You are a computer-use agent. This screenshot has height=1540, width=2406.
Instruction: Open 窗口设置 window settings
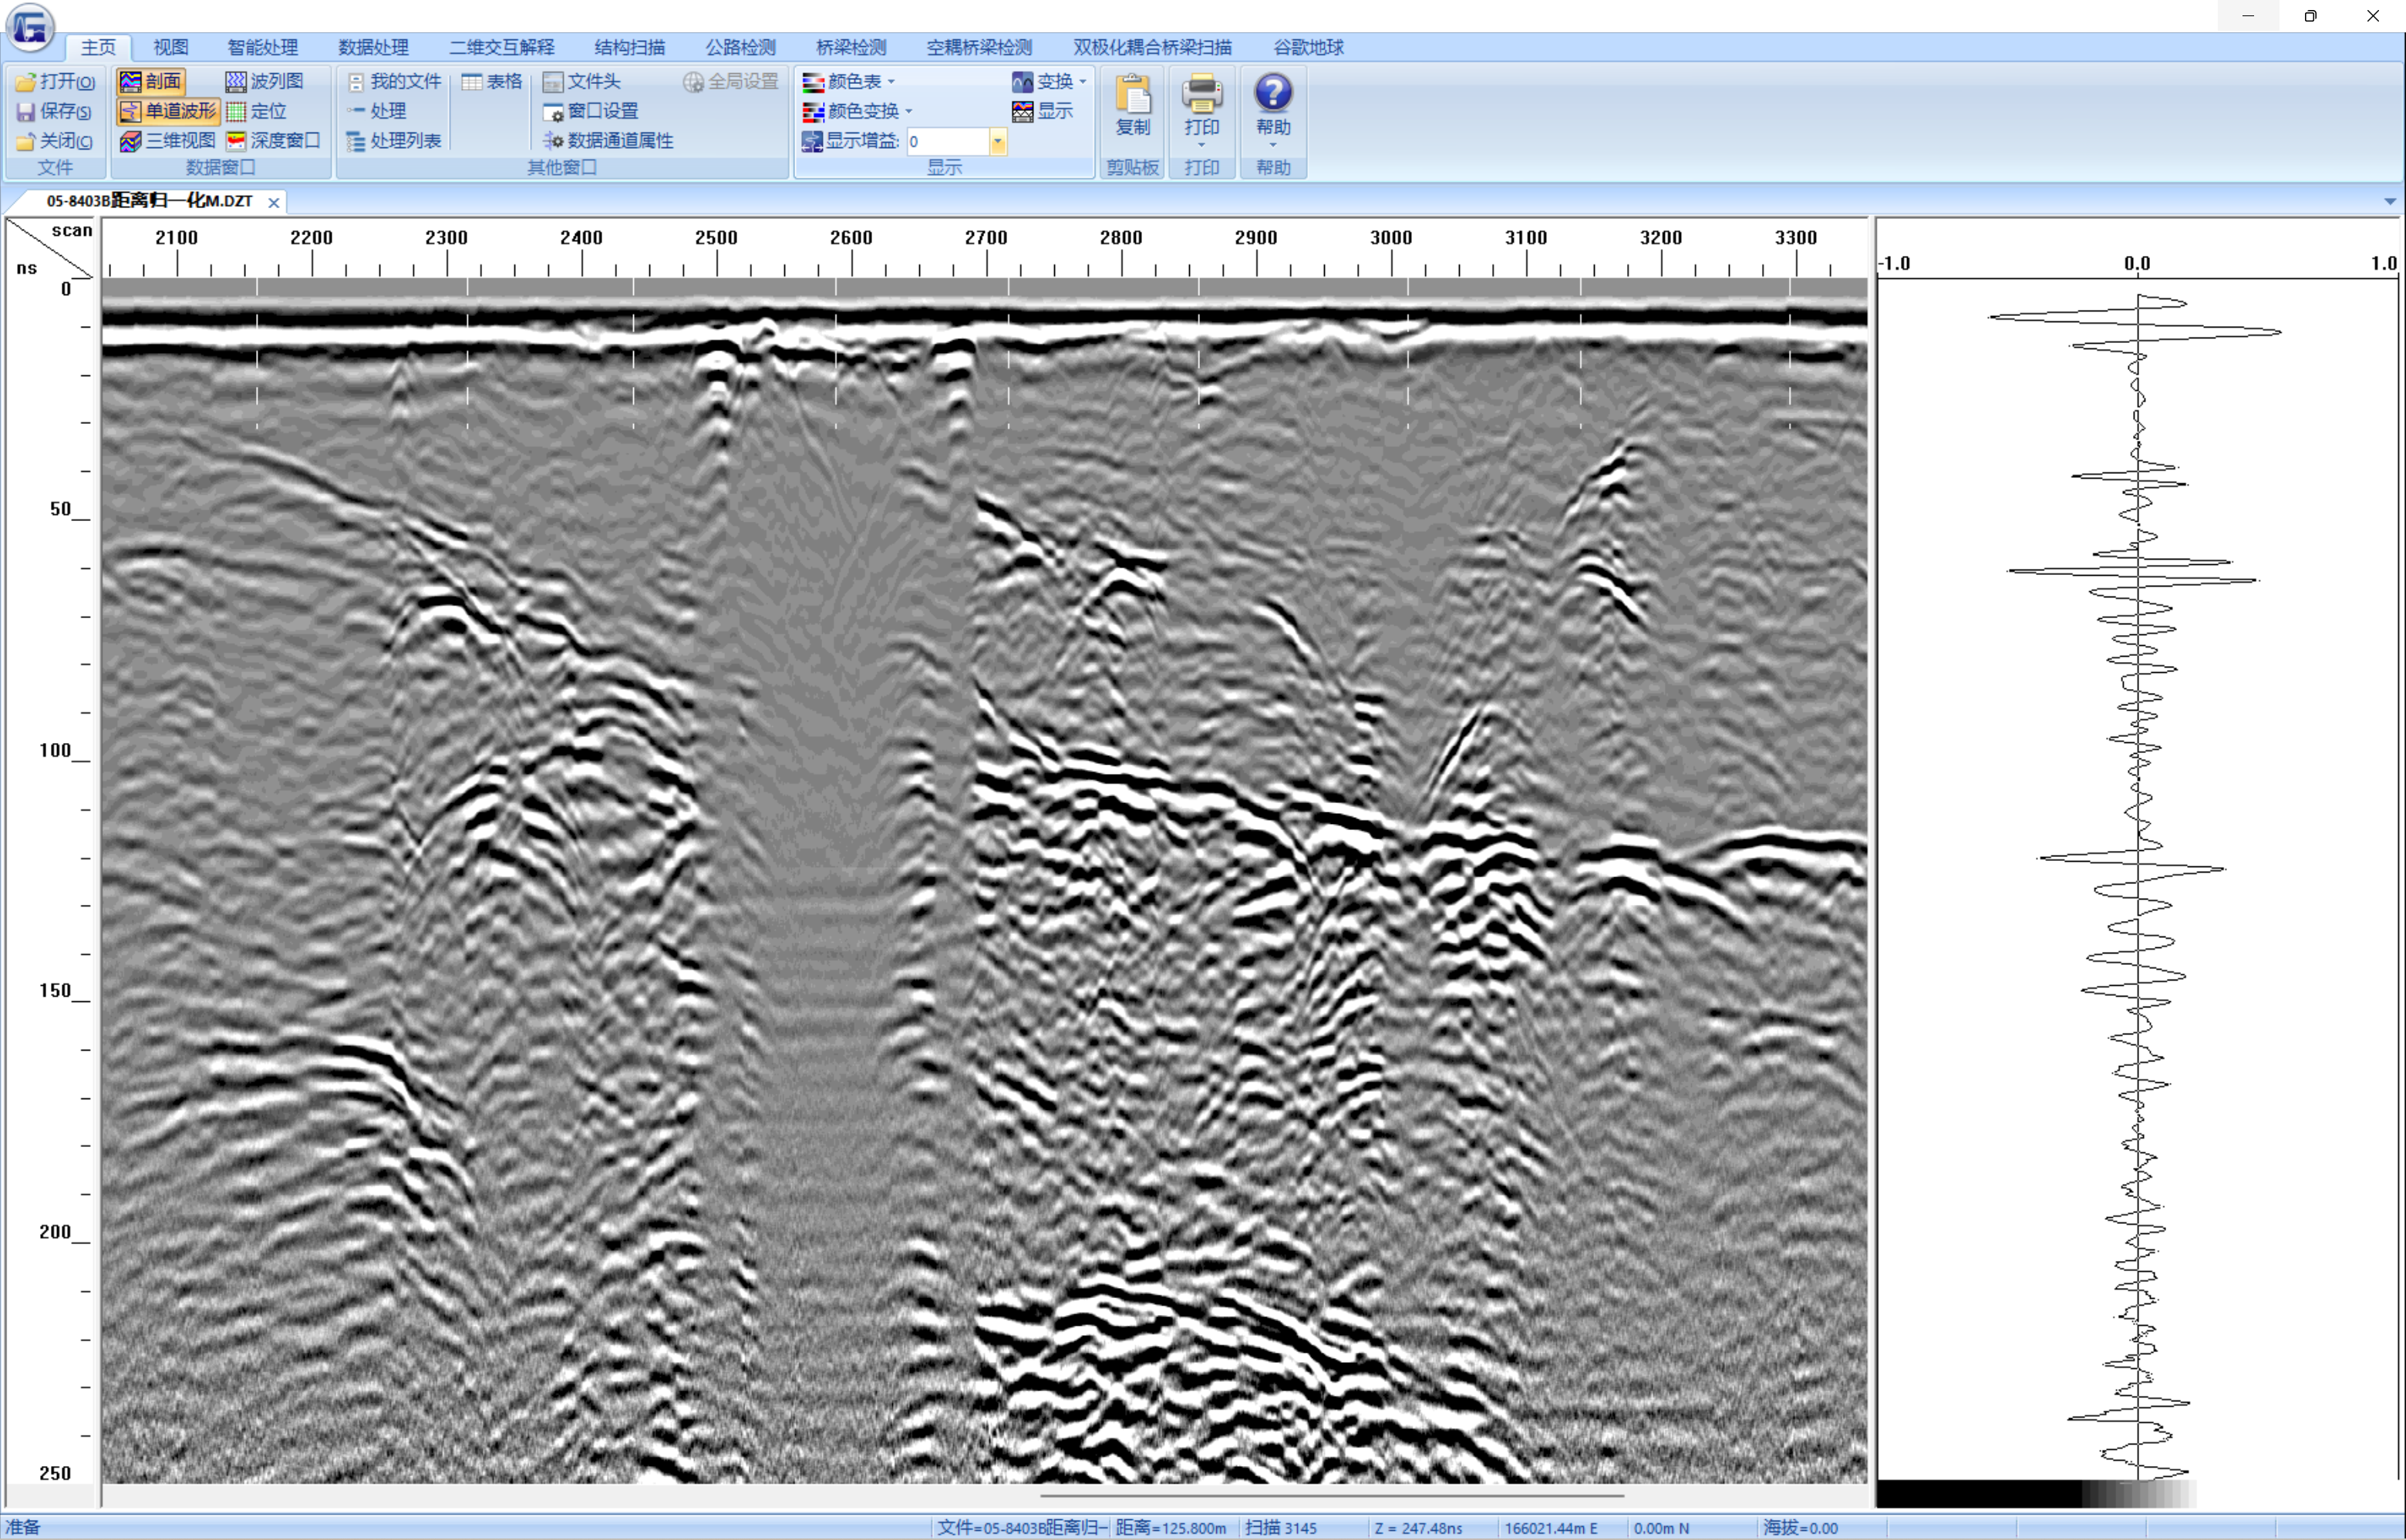(x=590, y=111)
